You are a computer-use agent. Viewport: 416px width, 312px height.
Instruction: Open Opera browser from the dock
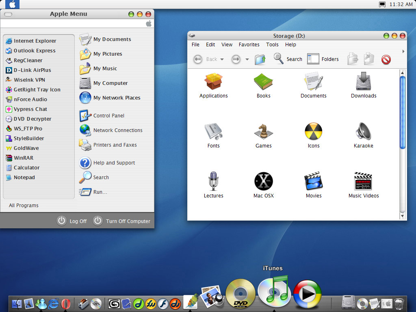(x=66, y=303)
